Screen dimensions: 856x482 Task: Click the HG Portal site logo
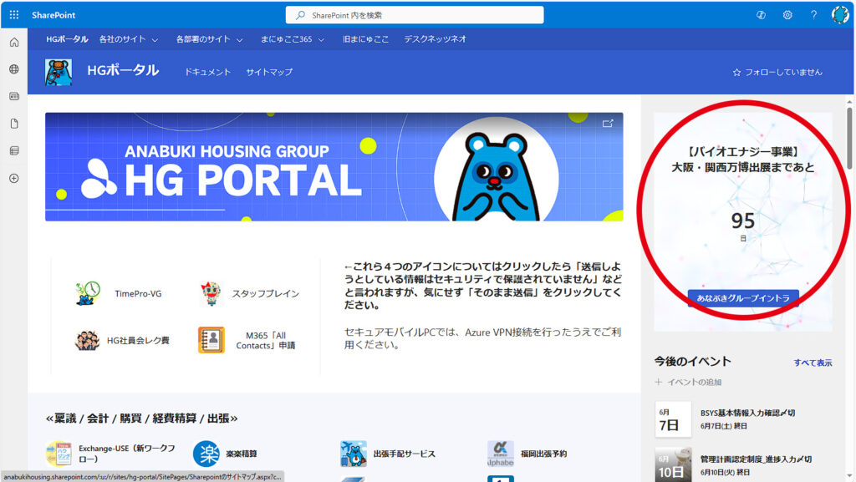point(59,72)
